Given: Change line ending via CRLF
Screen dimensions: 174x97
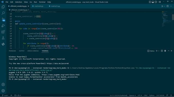Looking at the screenshot, I should (x=145, y=95).
